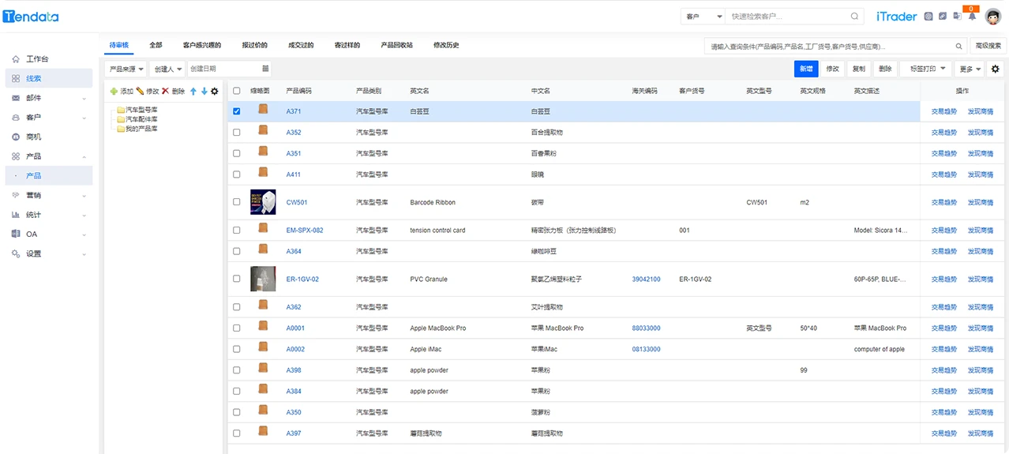Expand the 邮件 sidebar menu

pos(49,98)
